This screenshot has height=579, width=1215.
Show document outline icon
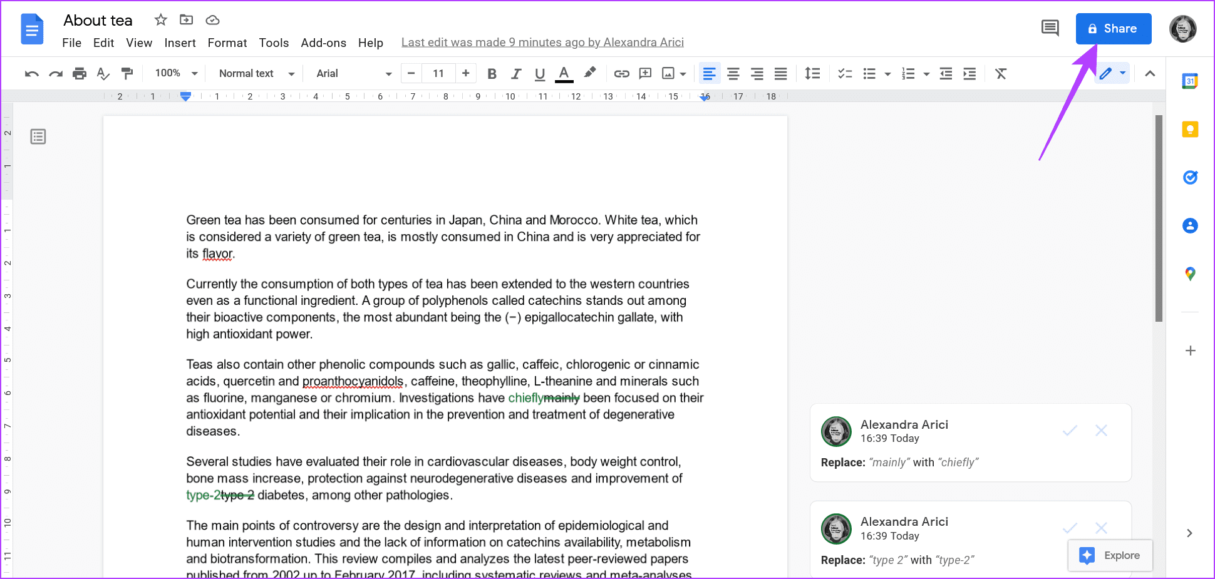(x=38, y=136)
